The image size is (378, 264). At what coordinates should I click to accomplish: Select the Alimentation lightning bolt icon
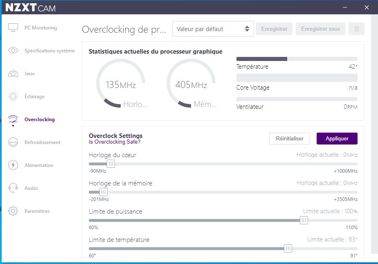[13, 164]
